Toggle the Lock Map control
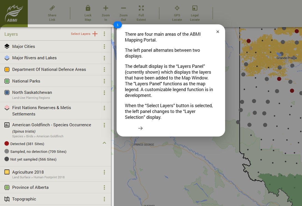302x206 pixels. tap(88, 13)
